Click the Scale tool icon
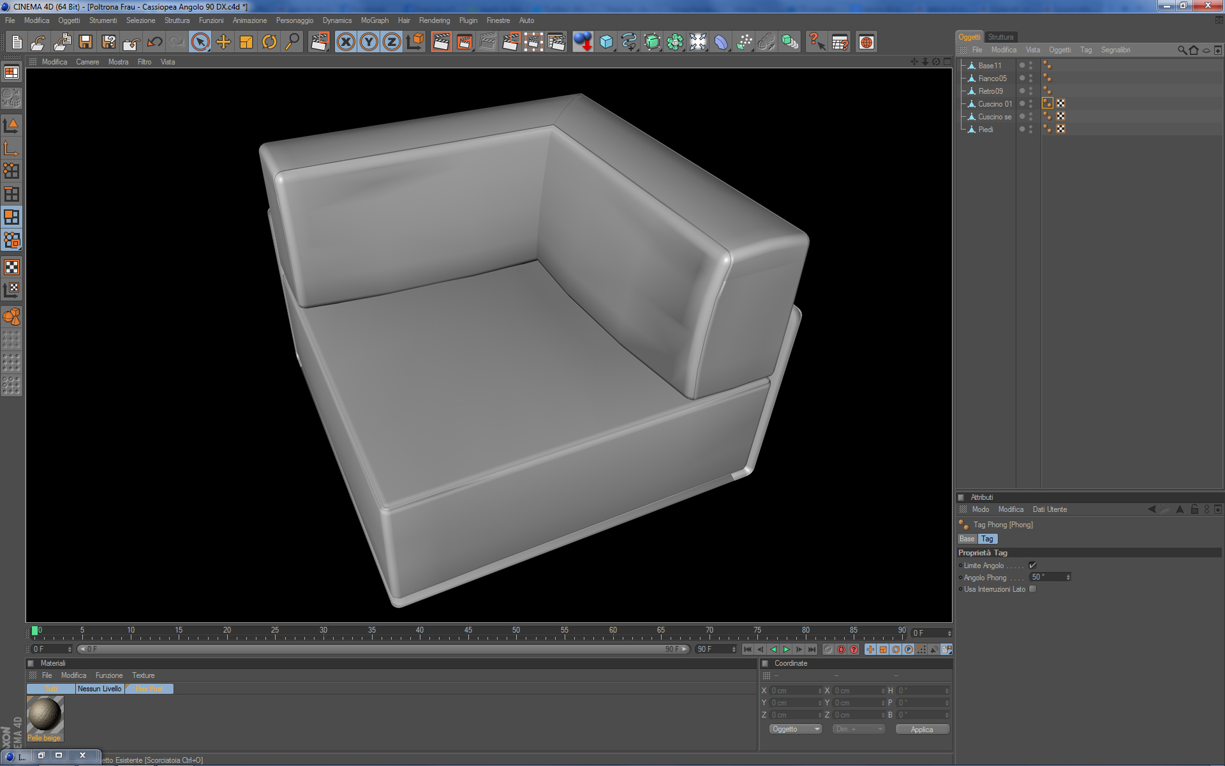The image size is (1225, 766). coord(246,42)
